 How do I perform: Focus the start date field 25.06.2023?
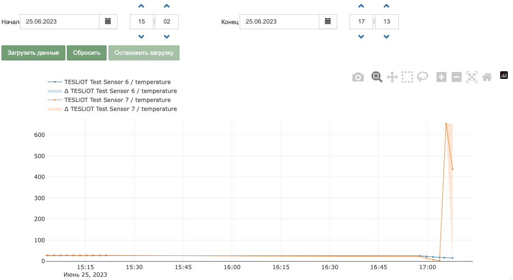pos(60,22)
